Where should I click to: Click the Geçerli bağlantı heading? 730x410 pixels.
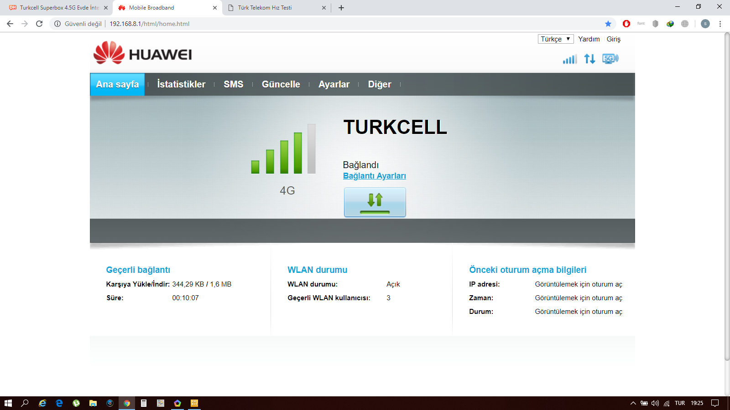[138, 270]
